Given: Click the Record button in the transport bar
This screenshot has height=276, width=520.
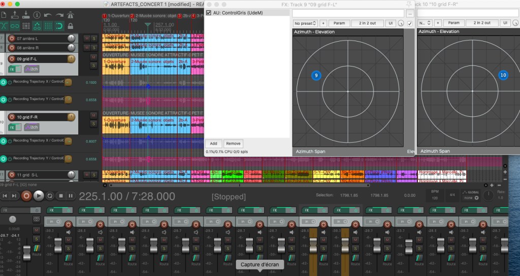Looking at the screenshot, I should (26, 196).
